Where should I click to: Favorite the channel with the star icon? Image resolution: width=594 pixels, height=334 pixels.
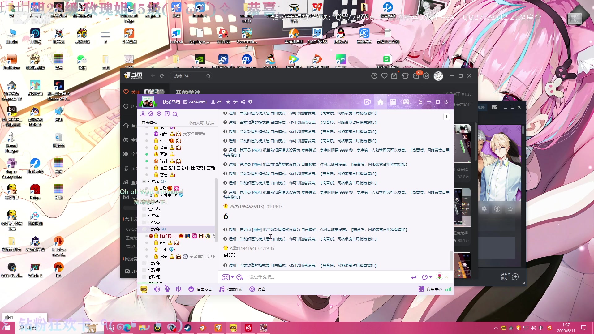point(228,102)
